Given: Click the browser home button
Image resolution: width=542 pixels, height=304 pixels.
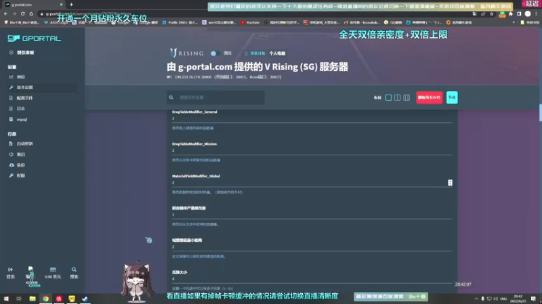Looking at the screenshot, I should [x=31, y=14].
